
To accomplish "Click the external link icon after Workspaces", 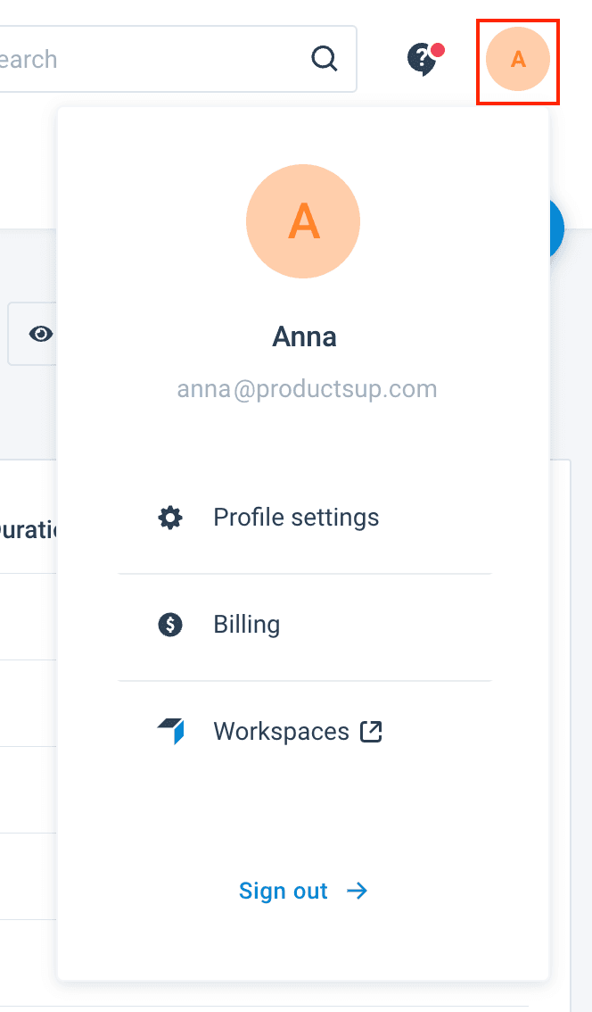I will click(x=370, y=732).
